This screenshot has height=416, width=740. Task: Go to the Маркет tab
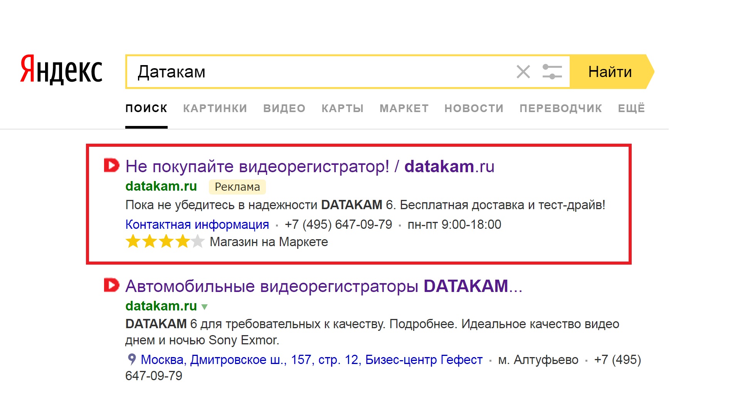click(404, 109)
